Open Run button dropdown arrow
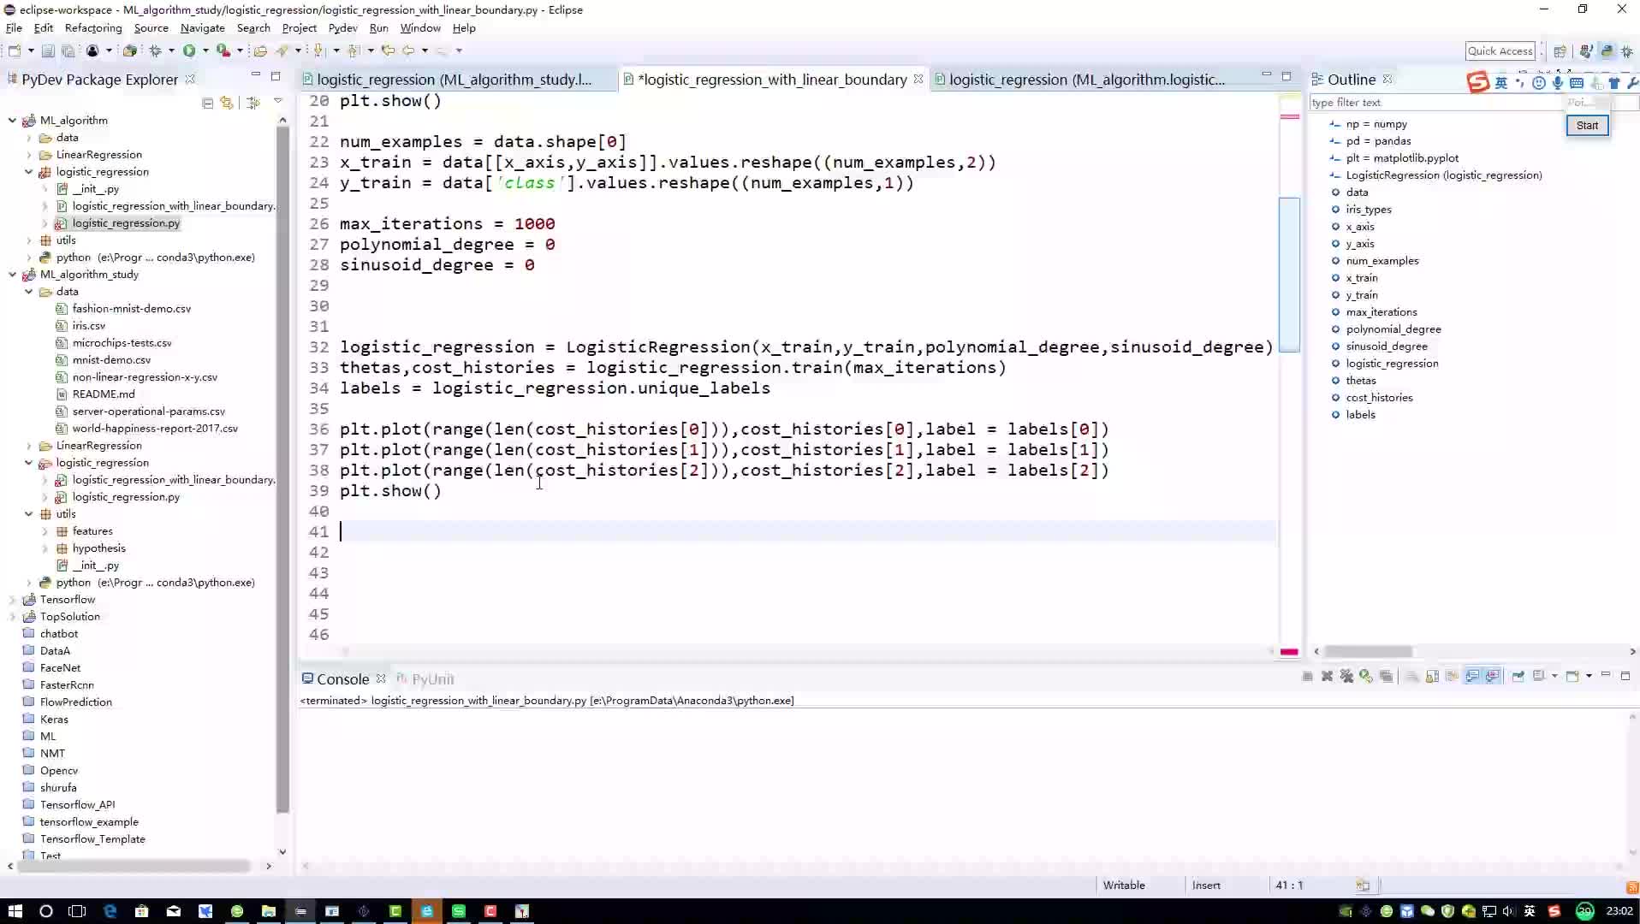Image resolution: width=1640 pixels, height=924 pixels. pyautogui.click(x=205, y=50)
